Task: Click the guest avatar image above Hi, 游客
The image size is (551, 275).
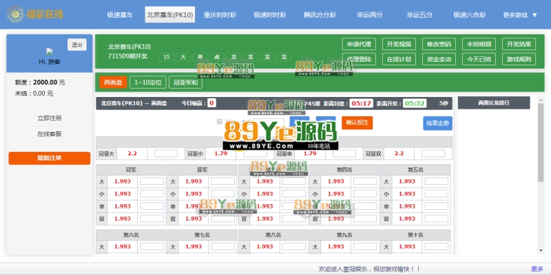Action: click(x=50, y=52)
